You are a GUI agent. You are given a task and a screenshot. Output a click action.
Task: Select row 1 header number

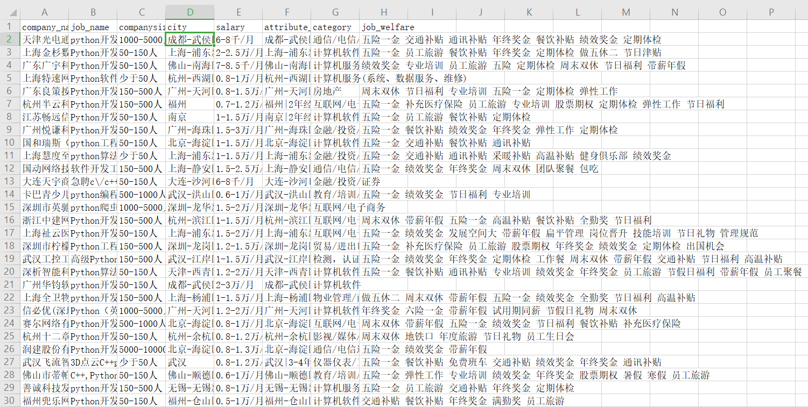[x=10, y=27]
